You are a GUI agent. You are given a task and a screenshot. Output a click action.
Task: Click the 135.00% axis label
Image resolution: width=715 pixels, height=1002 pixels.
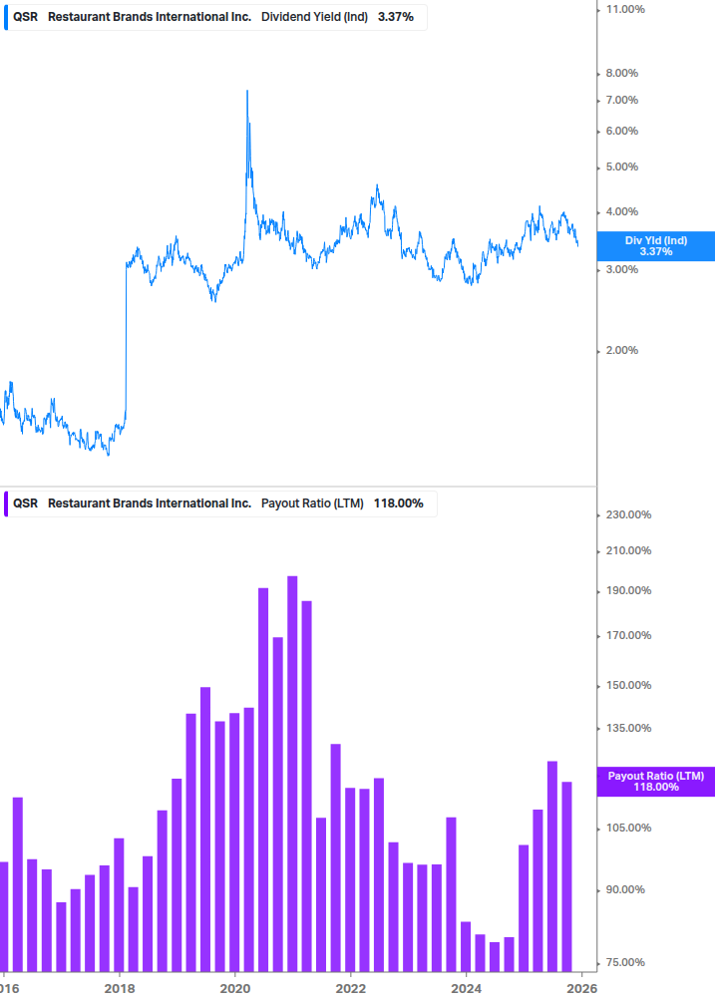tap(628, 728)
